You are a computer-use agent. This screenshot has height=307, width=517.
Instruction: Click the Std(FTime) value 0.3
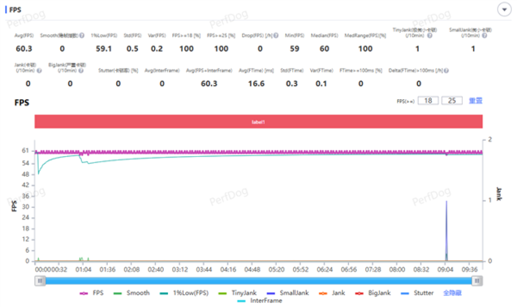292,84
